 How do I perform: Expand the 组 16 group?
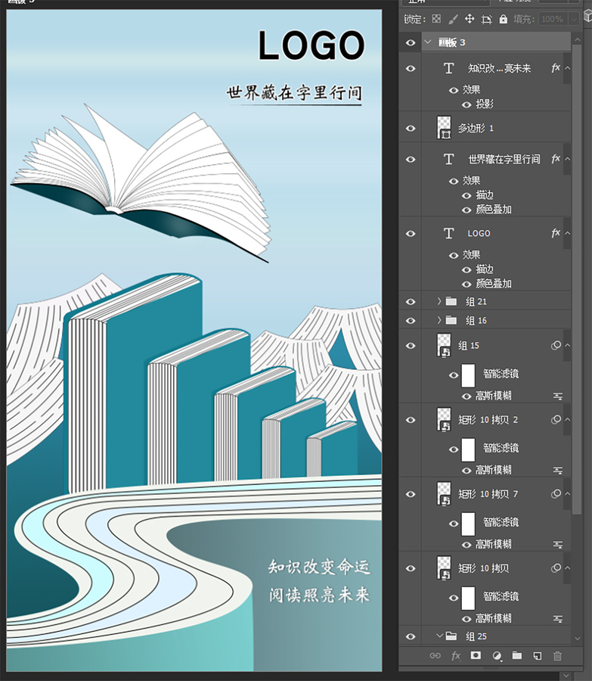coord(439,320)
